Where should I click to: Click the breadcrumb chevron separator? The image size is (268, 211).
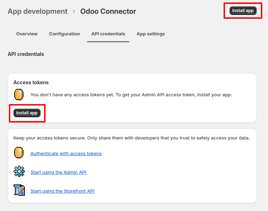click(74, 11)
